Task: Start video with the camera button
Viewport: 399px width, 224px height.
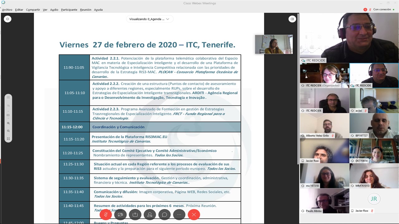Action: (x=120, y=214)
